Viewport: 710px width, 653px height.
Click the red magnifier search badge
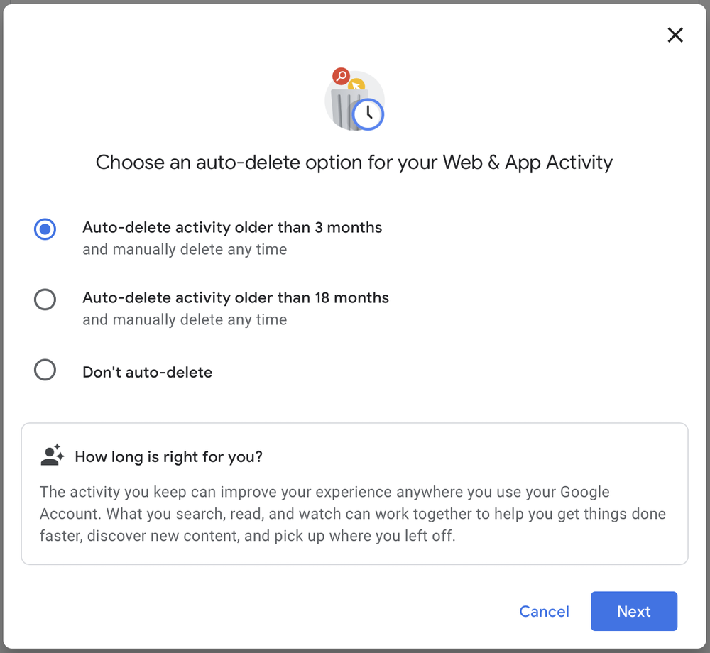pos(341,76)
